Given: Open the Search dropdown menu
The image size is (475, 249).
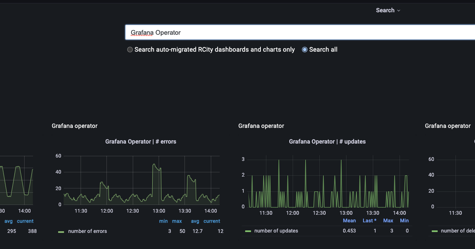Looking at the screenshot, I should [x=388, y=10].
